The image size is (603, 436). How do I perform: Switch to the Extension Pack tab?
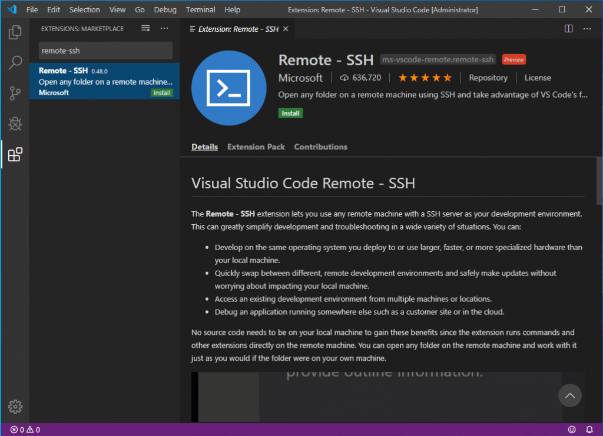256,147
